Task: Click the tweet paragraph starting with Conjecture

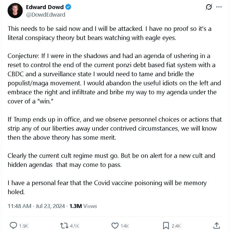Action: click(x=114, y=79)
